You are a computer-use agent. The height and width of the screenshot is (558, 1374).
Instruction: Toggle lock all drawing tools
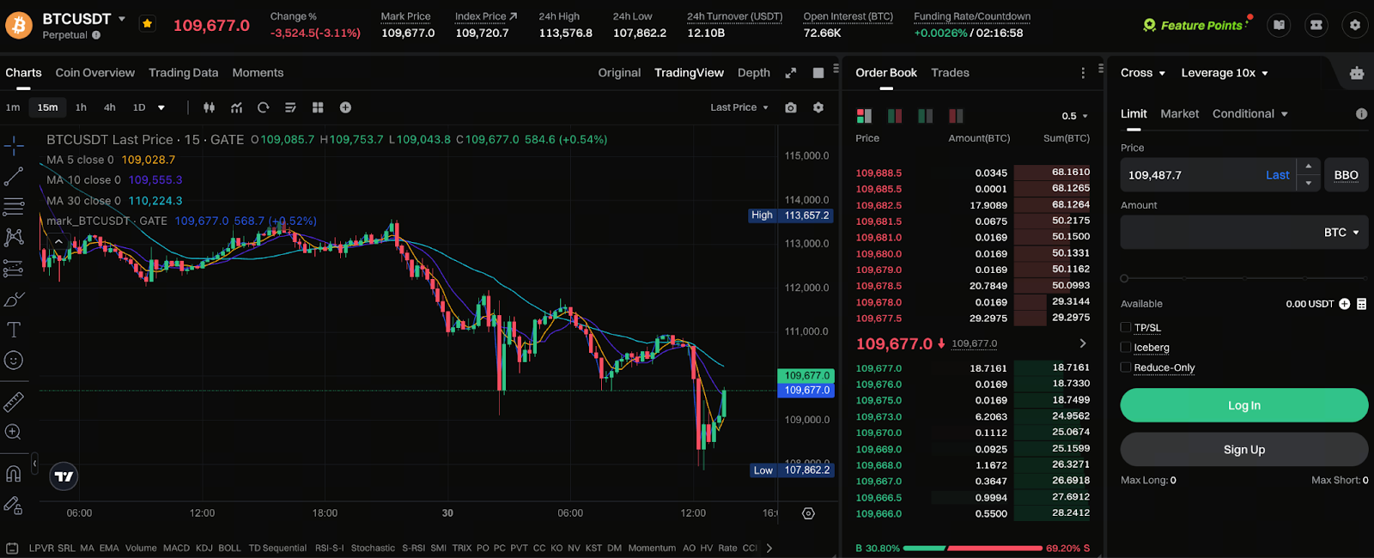coord(14,505)
